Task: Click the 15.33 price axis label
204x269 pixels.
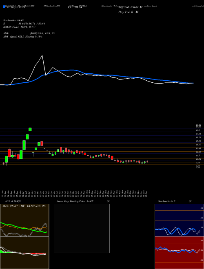Action: (199, 141)
